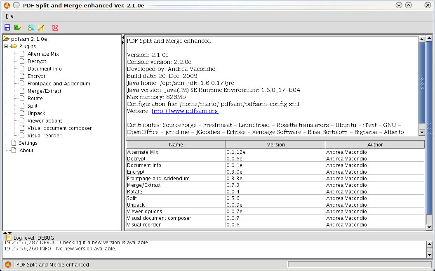Open Alternate Mix plugin from the tree
The height and width of the screenshot is (271, 435).
pos(43,54)
